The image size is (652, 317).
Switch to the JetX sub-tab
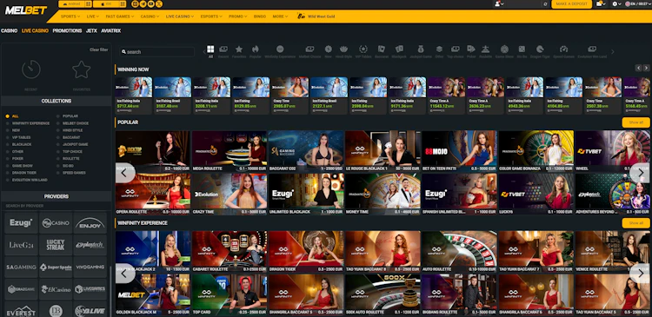coord(91,30)
